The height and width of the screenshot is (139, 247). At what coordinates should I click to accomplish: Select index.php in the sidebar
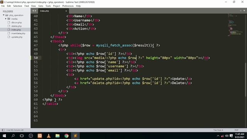click(16, 30)
